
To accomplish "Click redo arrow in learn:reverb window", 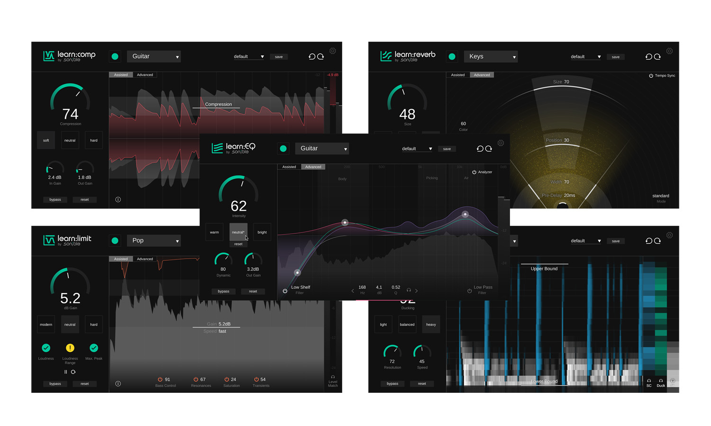I will click(657, 56).
